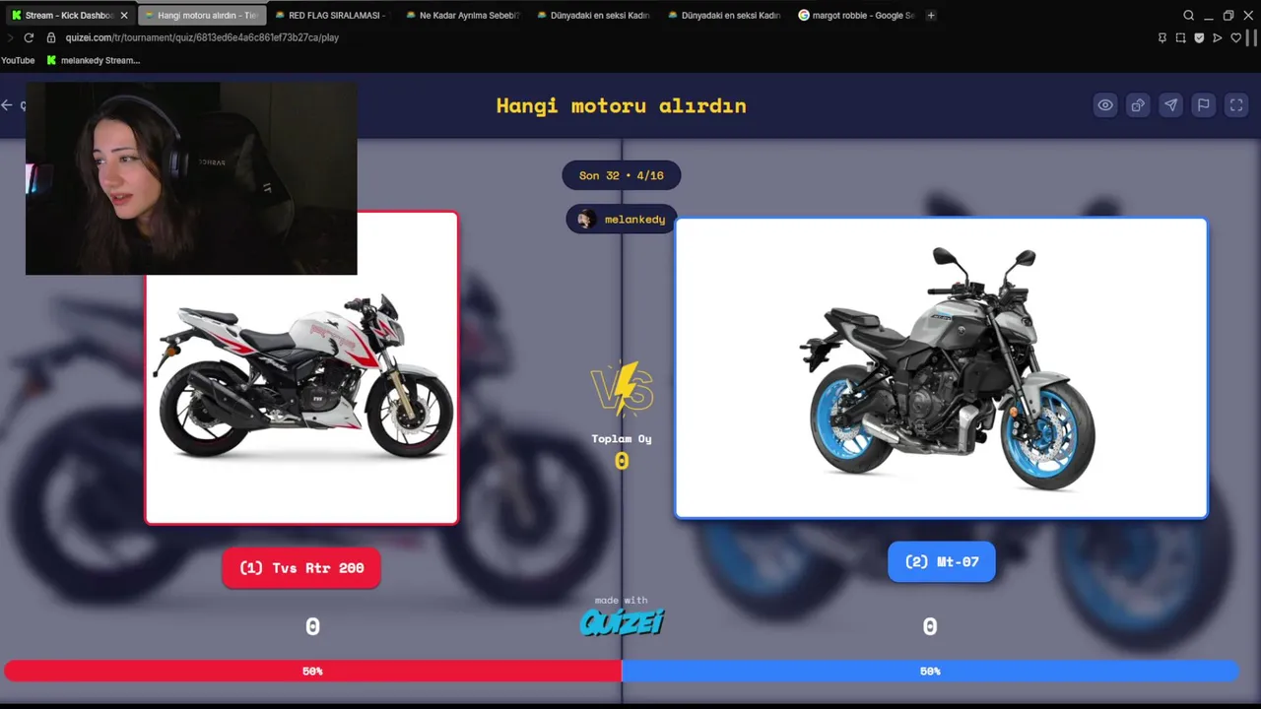Click the site lock icon in address bar

pos(51,37)
